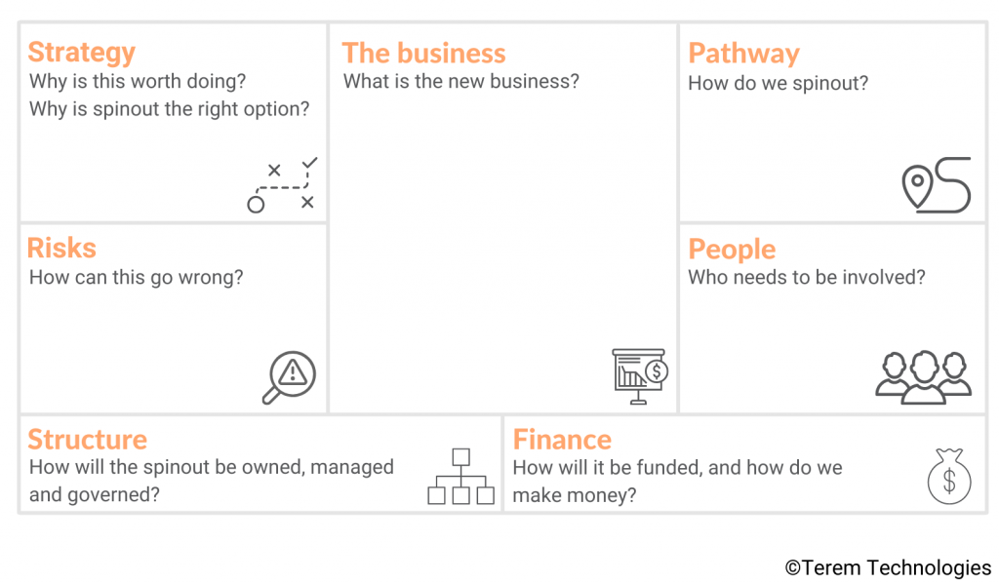Click the three-person group icon
This screenshot has height=583, width=999.
[x=923, y=377]
